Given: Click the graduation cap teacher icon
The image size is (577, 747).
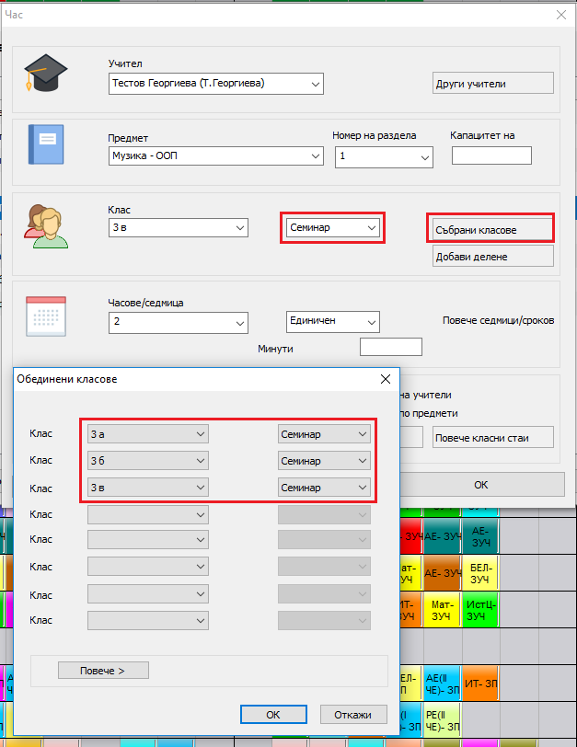Looking at the screenshot, I should (x=44, y=70).
